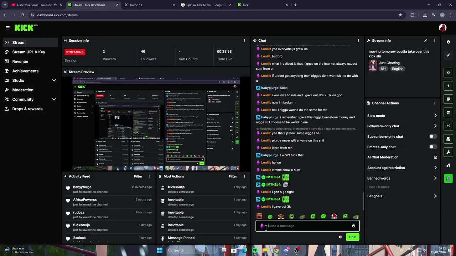
Task: Open Stream in the sidebar
Action: click(x=30, y=42)
